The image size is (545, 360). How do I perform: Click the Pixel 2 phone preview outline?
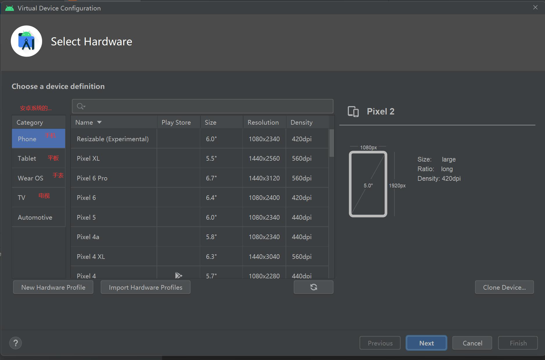pyautogui.click(x=368, y=184)
